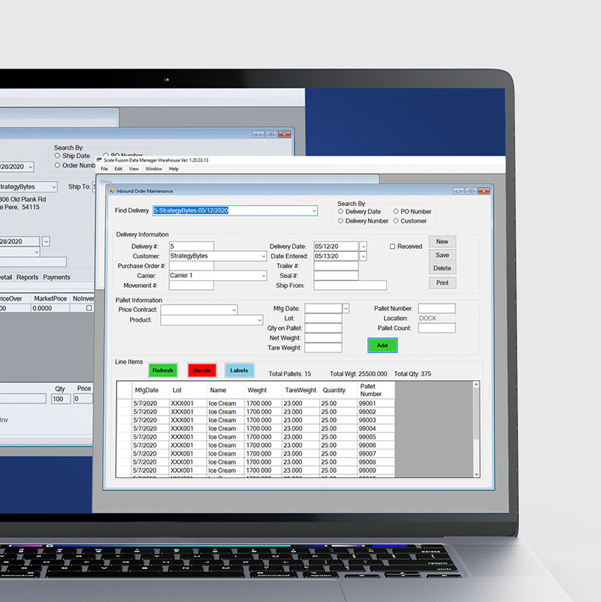This screenshot has width=601, height=602.
Task: Select the Delivery Number search radio button
Action: [x=341, y=221]
